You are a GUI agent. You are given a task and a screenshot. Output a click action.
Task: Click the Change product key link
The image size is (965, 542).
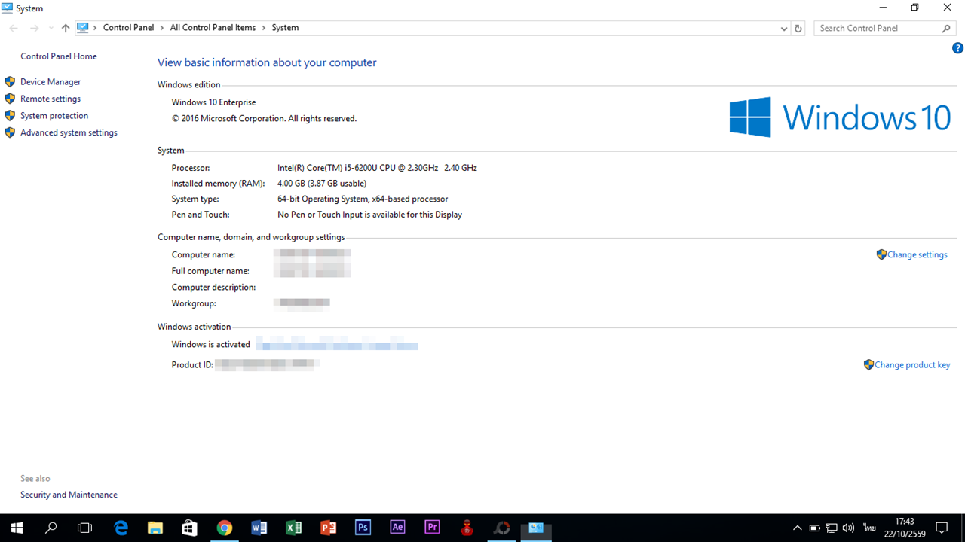tap(912, 365)
